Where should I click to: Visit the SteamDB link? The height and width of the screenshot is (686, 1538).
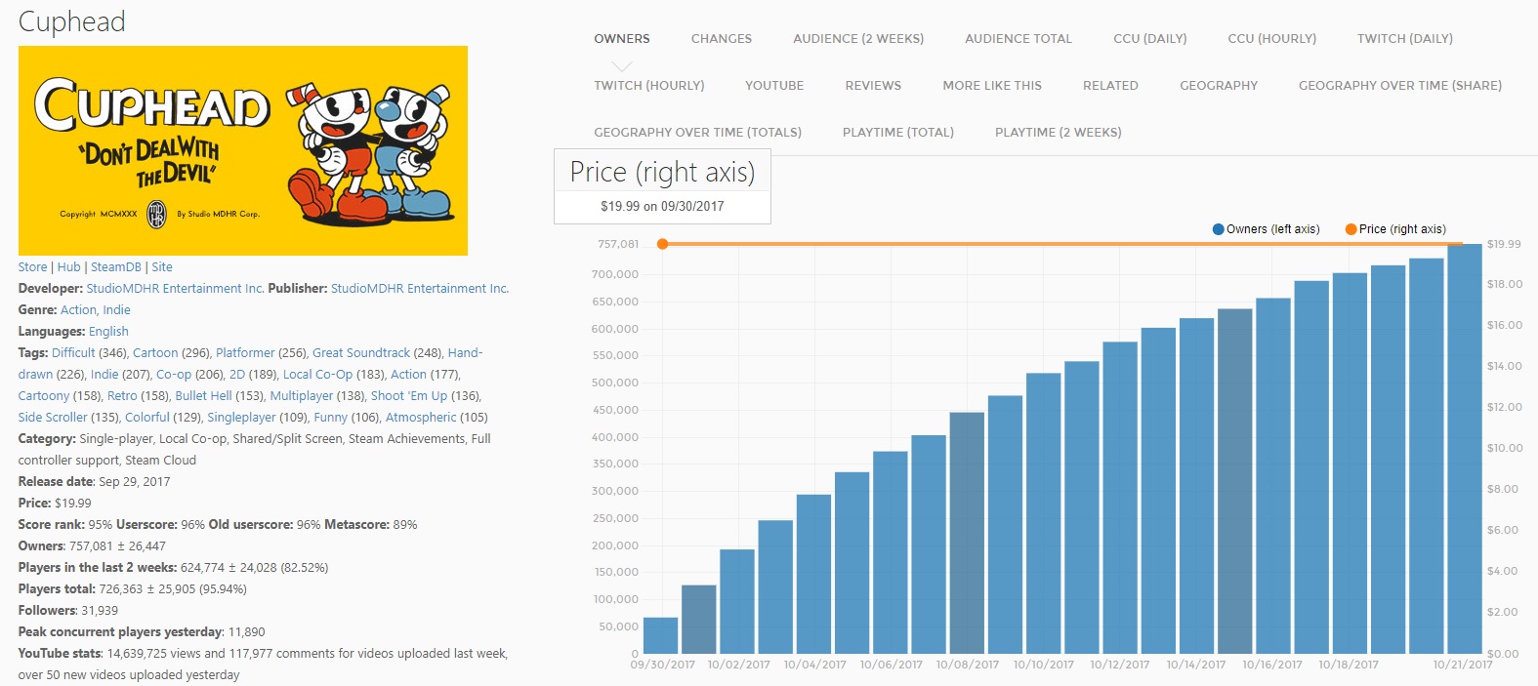[x=116, y=267]
